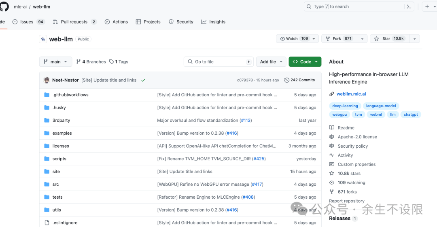Click the 3rdparty folder icon
437x227 pixels.
[x=47, y=121]
